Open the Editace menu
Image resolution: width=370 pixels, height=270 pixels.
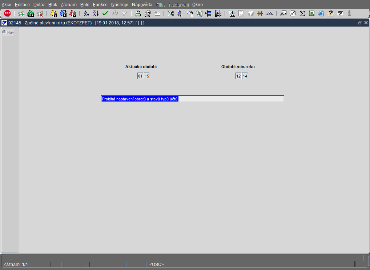22,5
